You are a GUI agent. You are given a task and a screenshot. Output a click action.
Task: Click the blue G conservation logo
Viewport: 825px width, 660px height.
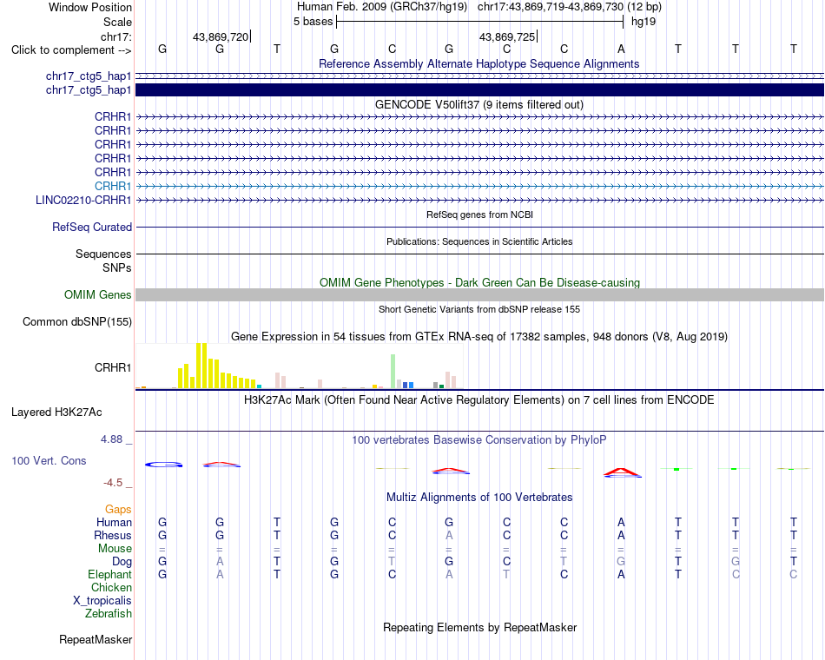[163, 465]
